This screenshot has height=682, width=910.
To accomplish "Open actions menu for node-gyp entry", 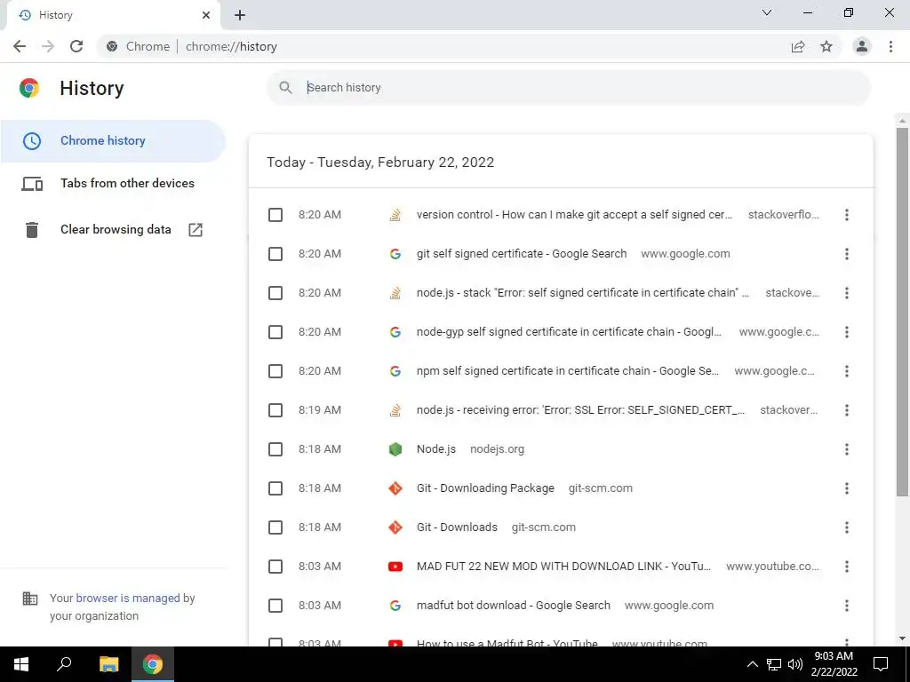I will (847, 332).
